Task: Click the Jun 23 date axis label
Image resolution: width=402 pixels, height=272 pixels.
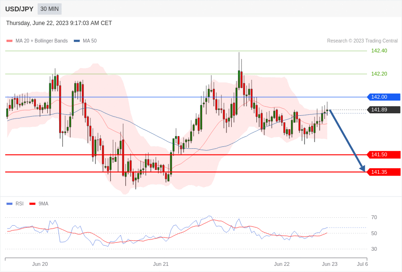Action: point(330,264)
